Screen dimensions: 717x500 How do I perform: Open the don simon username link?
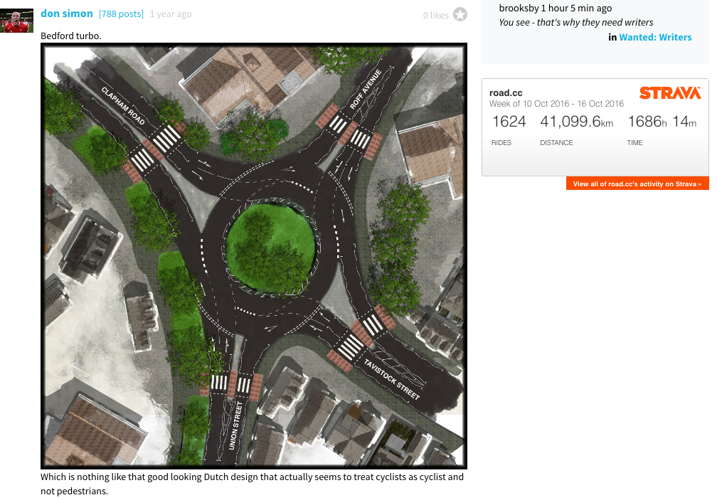point(67,14)
